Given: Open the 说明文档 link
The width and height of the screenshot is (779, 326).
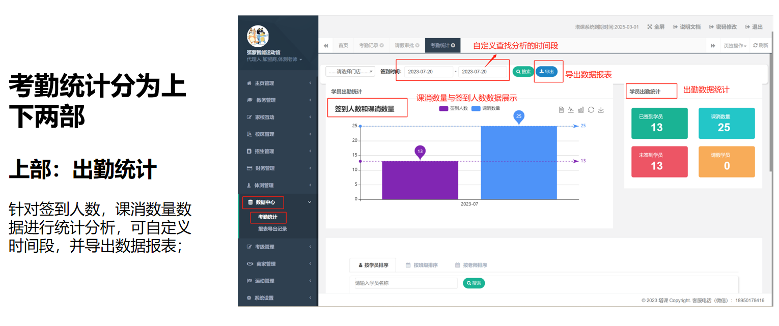Looking at the screenshot, I should (x=686, y=27).
